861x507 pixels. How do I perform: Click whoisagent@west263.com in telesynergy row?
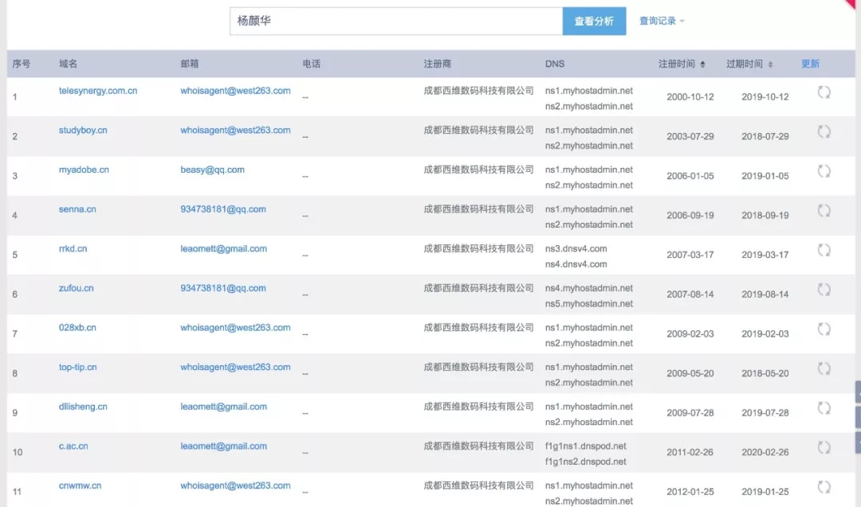[x=235, y=91]
